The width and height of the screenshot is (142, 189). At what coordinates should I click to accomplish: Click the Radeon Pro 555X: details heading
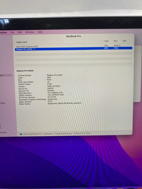(x=25, y=71)
